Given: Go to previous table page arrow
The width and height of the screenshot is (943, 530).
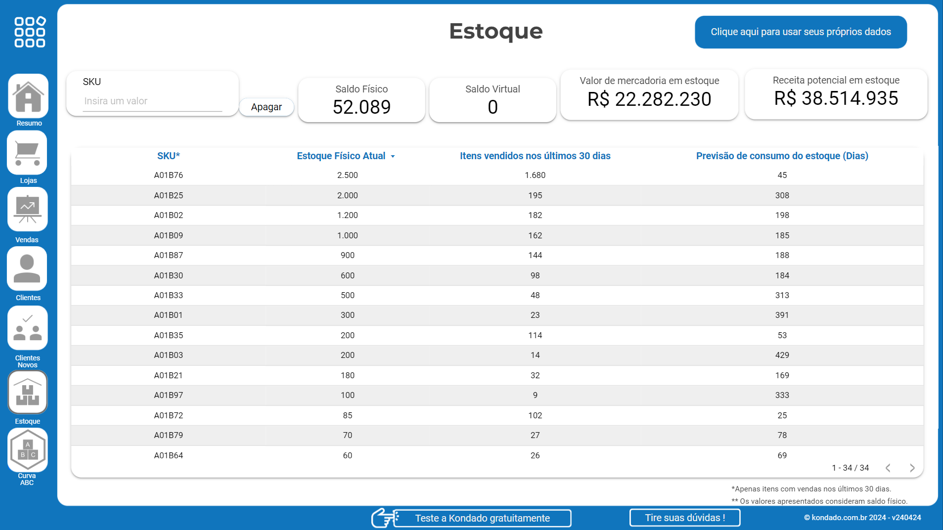Looking at the screenshot, I should pyautogui.click(x=888, y=468).
